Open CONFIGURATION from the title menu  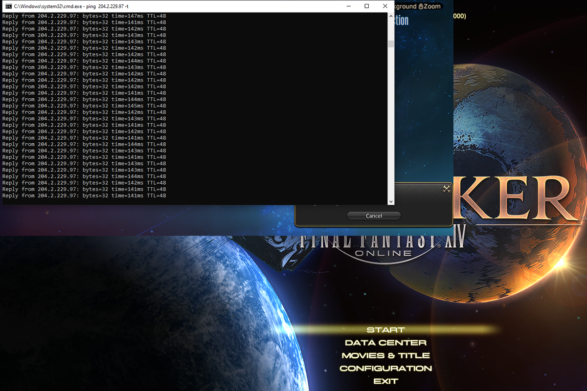[385, 368]
